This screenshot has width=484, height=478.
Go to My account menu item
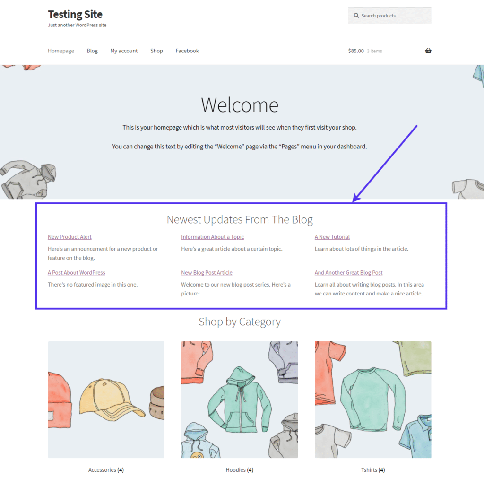point(123,51)
